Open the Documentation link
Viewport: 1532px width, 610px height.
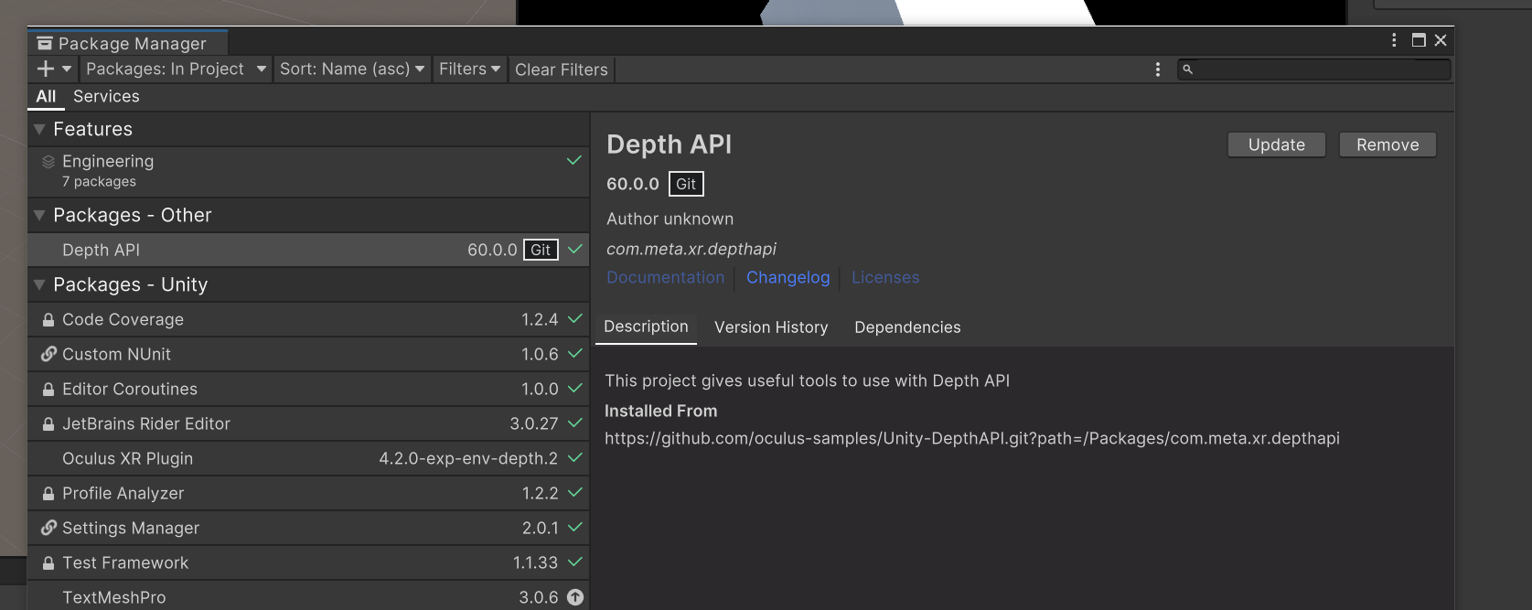pos(665,277)
